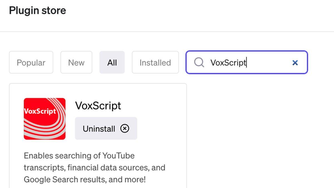Select the All filter tab
Screen dimensions: 334x188
click(x=112, y=62)
